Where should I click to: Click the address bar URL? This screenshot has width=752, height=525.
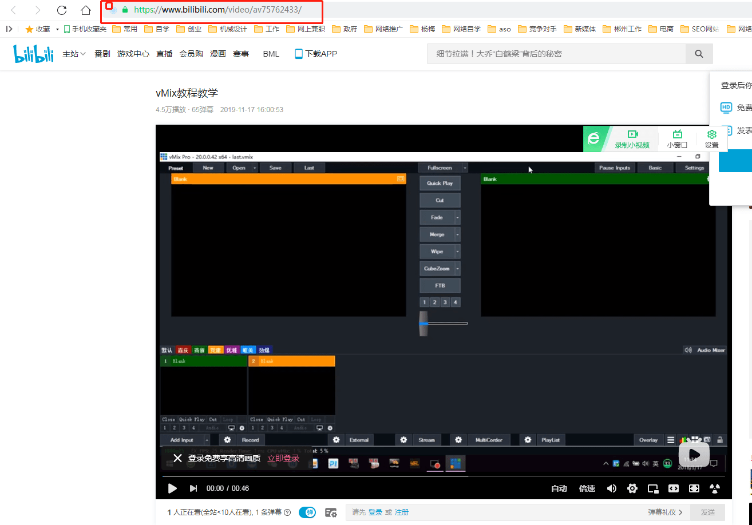[217, 10]
